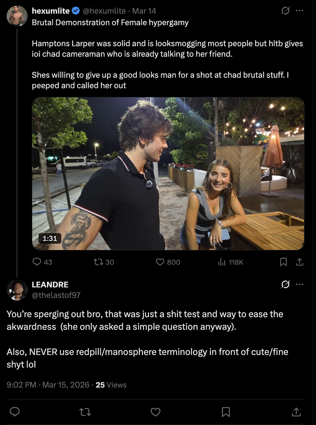This screenshot has height=425, width=316.
Task: Share the hexumlite post
Action: (x=300, y=262)
